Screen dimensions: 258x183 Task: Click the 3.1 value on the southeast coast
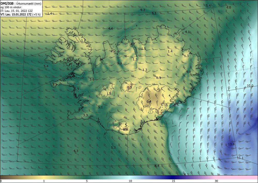coord(142,121)
